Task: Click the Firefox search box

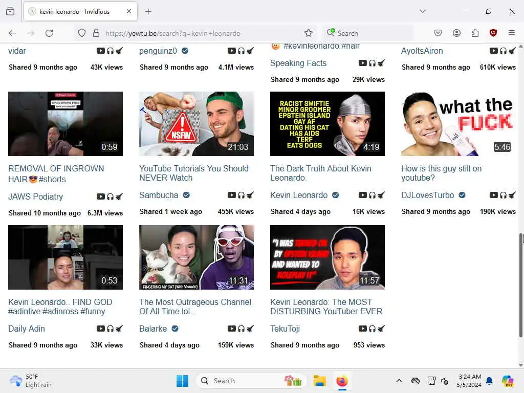Action: click(x=367, y=33)
